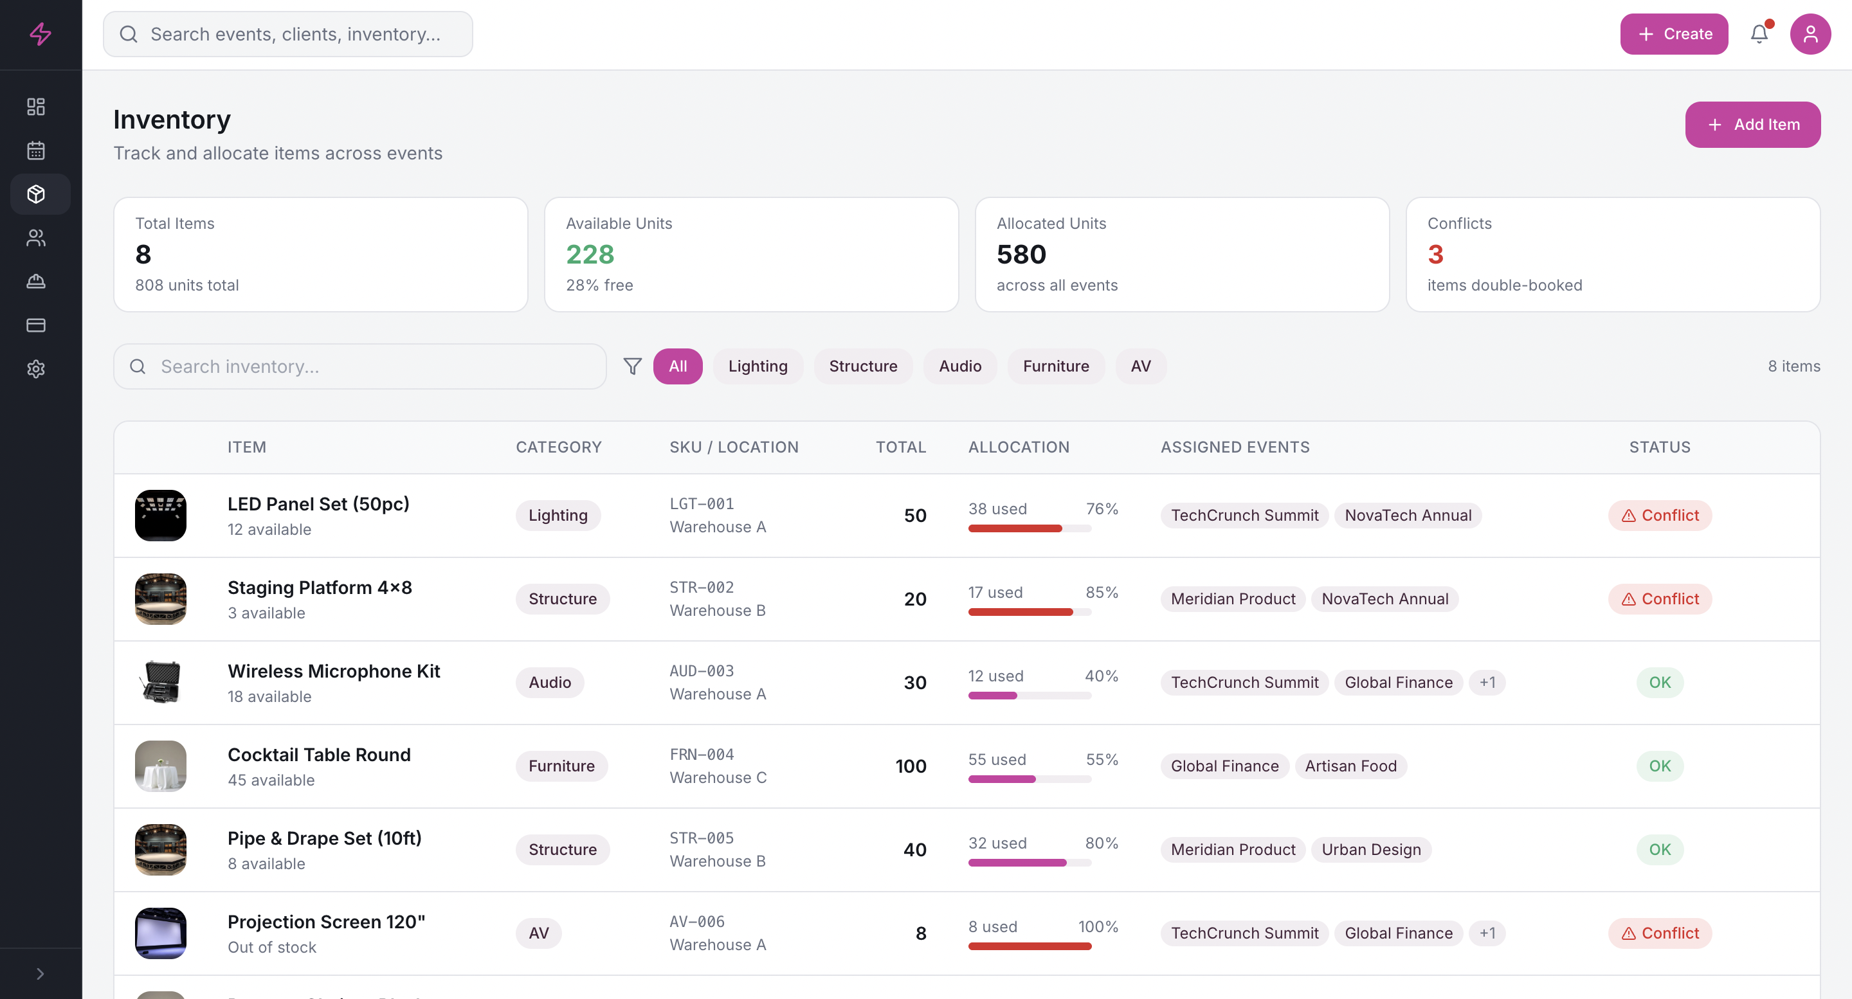Viewport: 1852px width, 999px height.
Task: Toggle the Furniture category filter
Action: (1055, 366)
